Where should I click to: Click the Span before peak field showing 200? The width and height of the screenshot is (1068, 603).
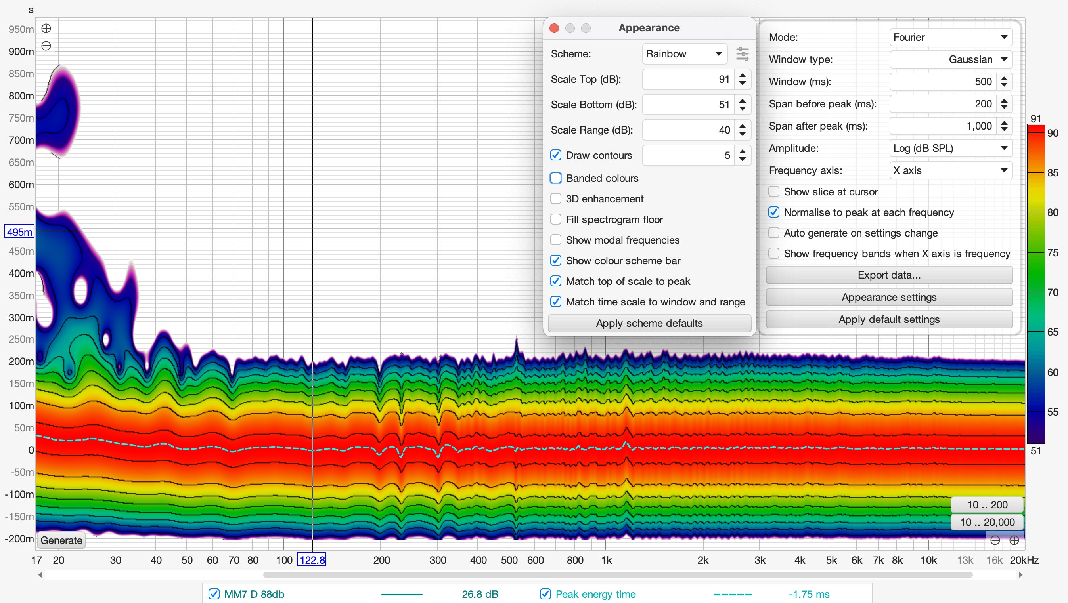[943, 104]
